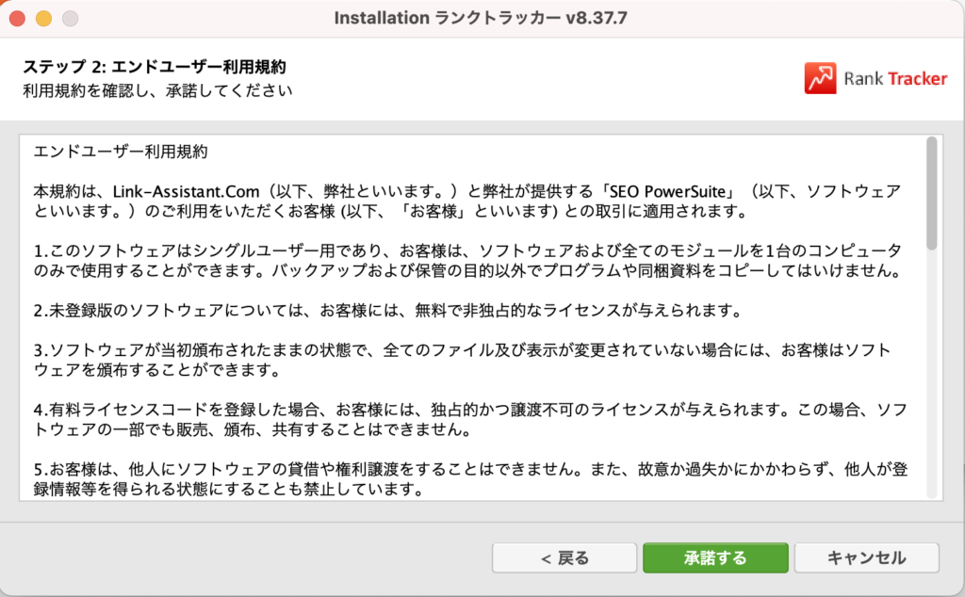Click the window title Installation ランクトラッカー v8.37.7

pyautogui.click(x=481, y=18)
